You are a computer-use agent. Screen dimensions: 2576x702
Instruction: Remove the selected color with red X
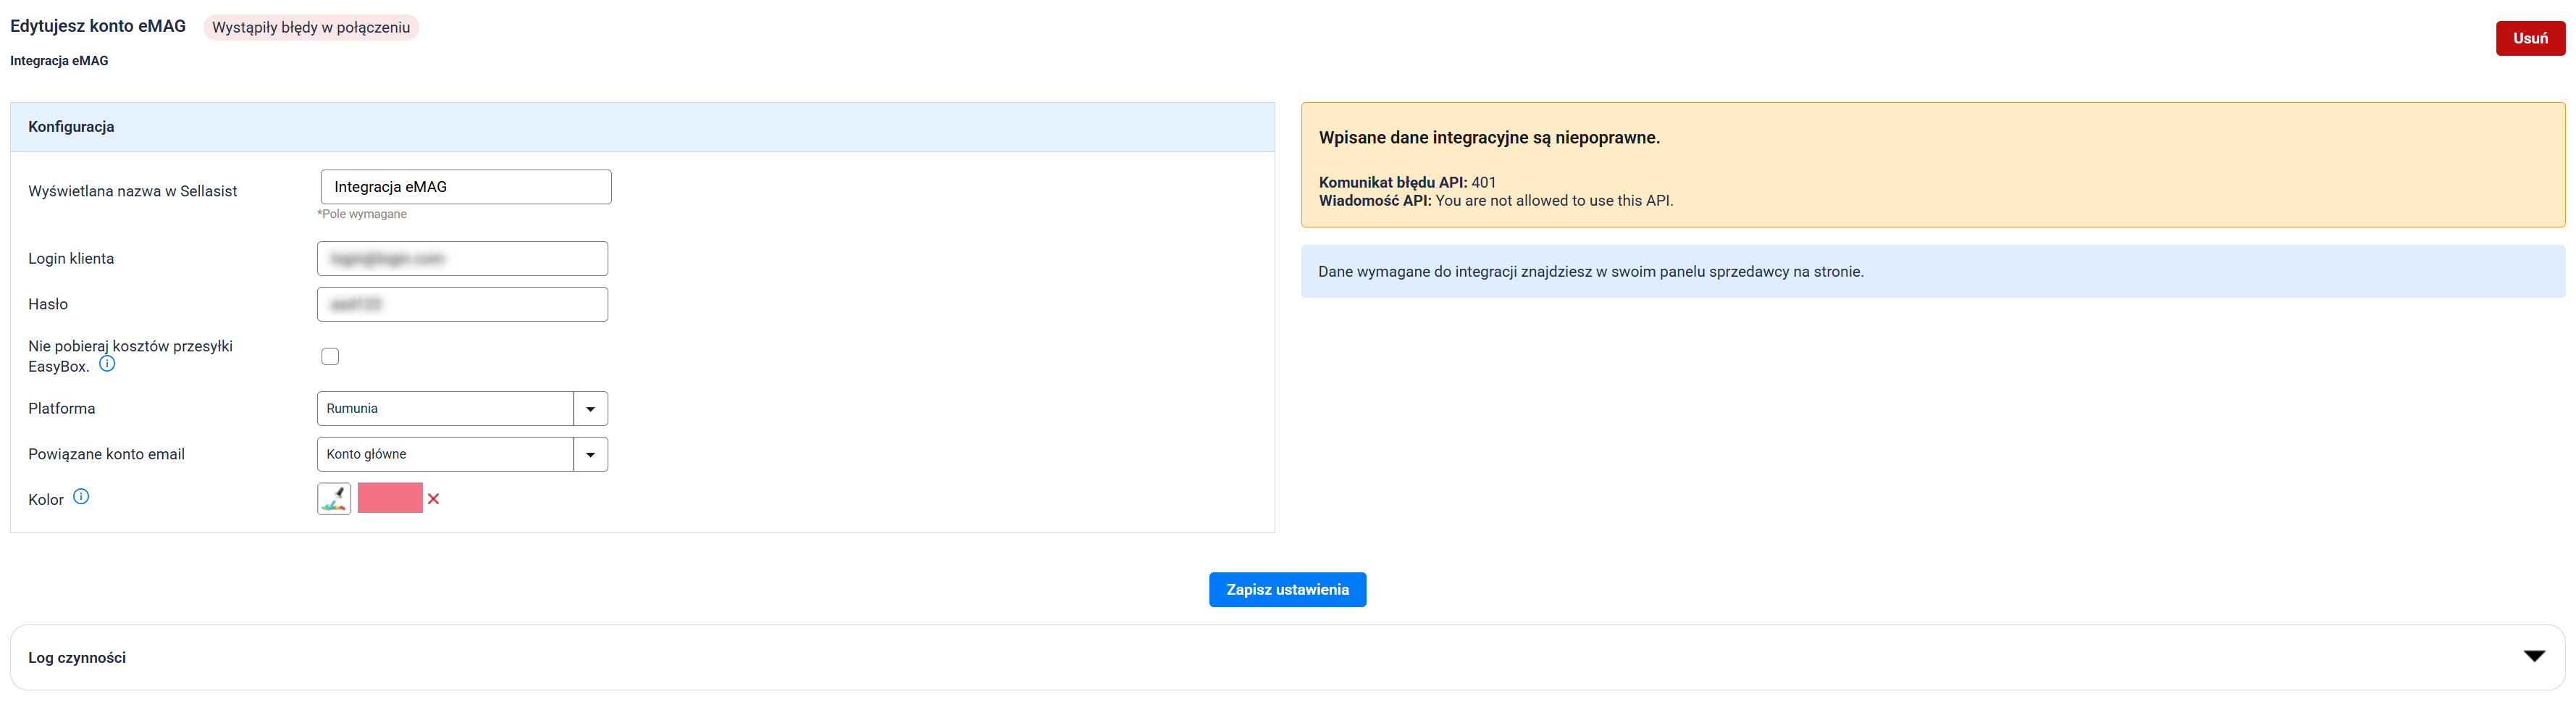point(434,499)
